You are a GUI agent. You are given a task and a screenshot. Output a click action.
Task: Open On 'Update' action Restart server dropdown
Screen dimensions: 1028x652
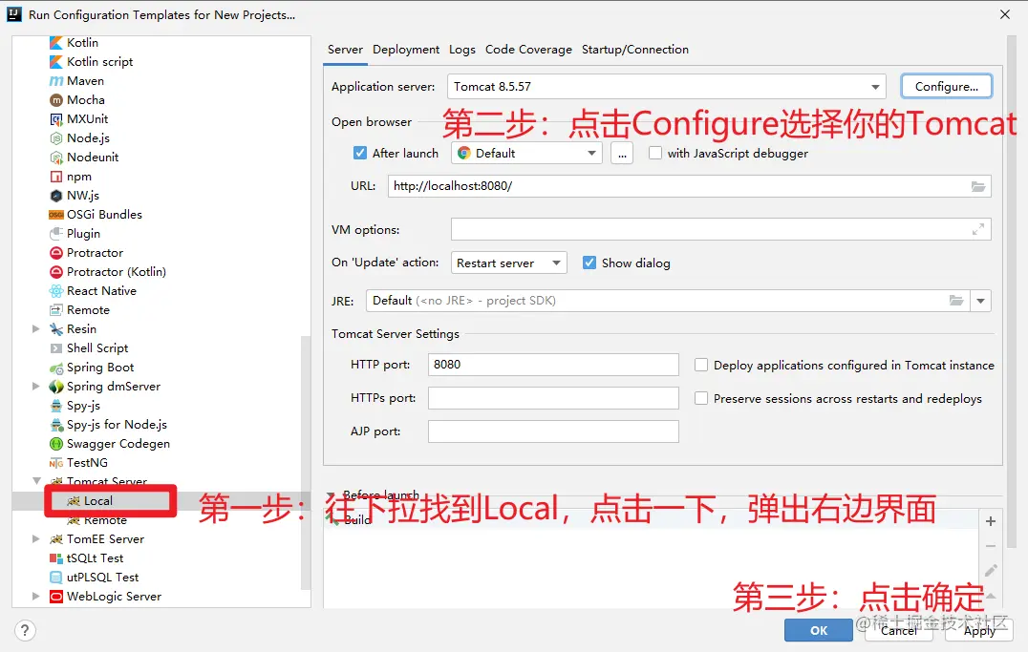point(509,263)
